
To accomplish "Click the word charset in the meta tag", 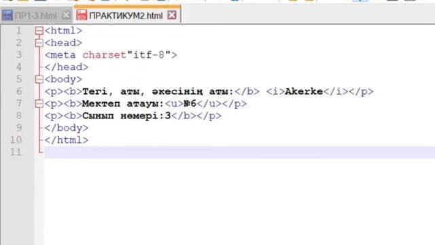I will pyautogui.click(x=104, y=55).
